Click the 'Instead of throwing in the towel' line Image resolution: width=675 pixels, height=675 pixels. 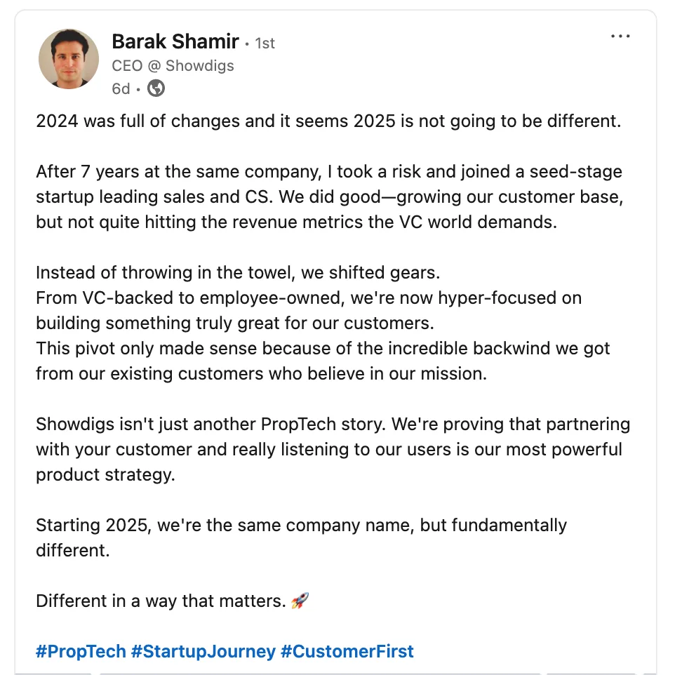click(x=238, y=272)
